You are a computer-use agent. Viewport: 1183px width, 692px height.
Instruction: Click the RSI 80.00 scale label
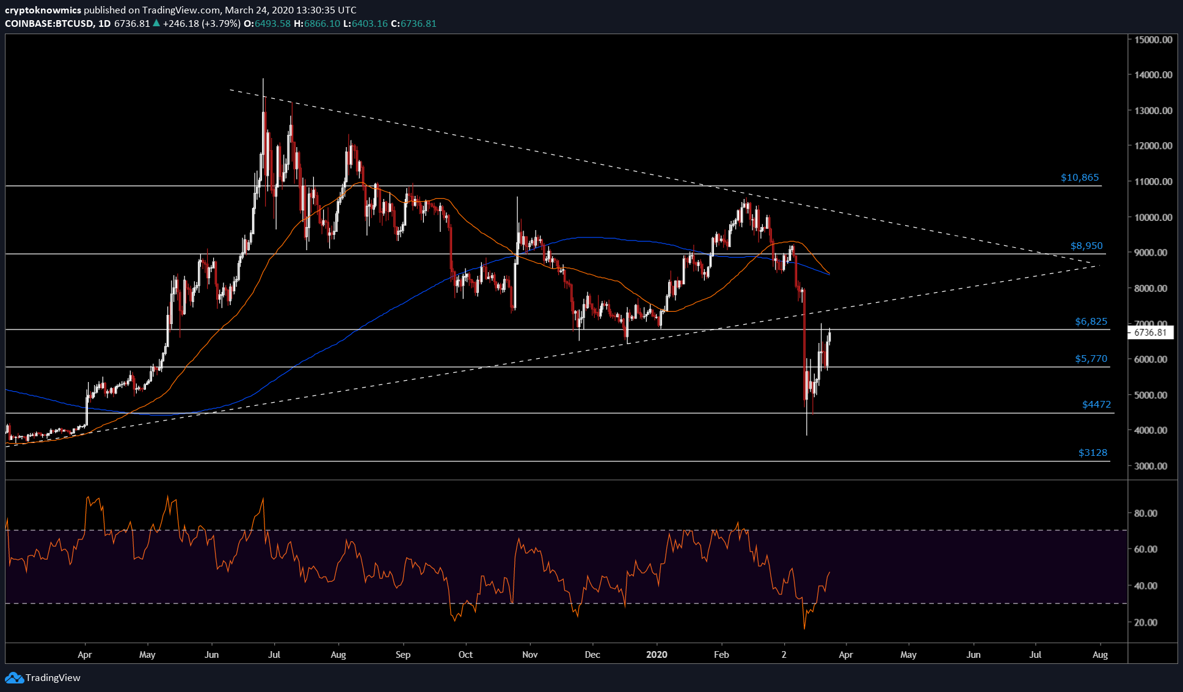click(x=1146, y=513)
